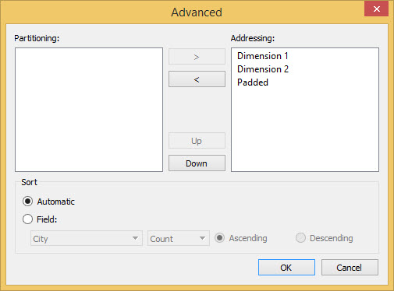This screenshot has width=394, height=291.
Task: Select Dimension 2 in the Addressing list
Action: [263, 69]
